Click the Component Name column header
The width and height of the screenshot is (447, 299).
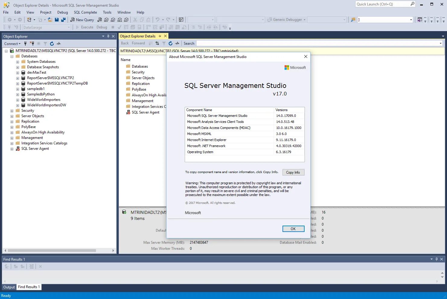229,110
